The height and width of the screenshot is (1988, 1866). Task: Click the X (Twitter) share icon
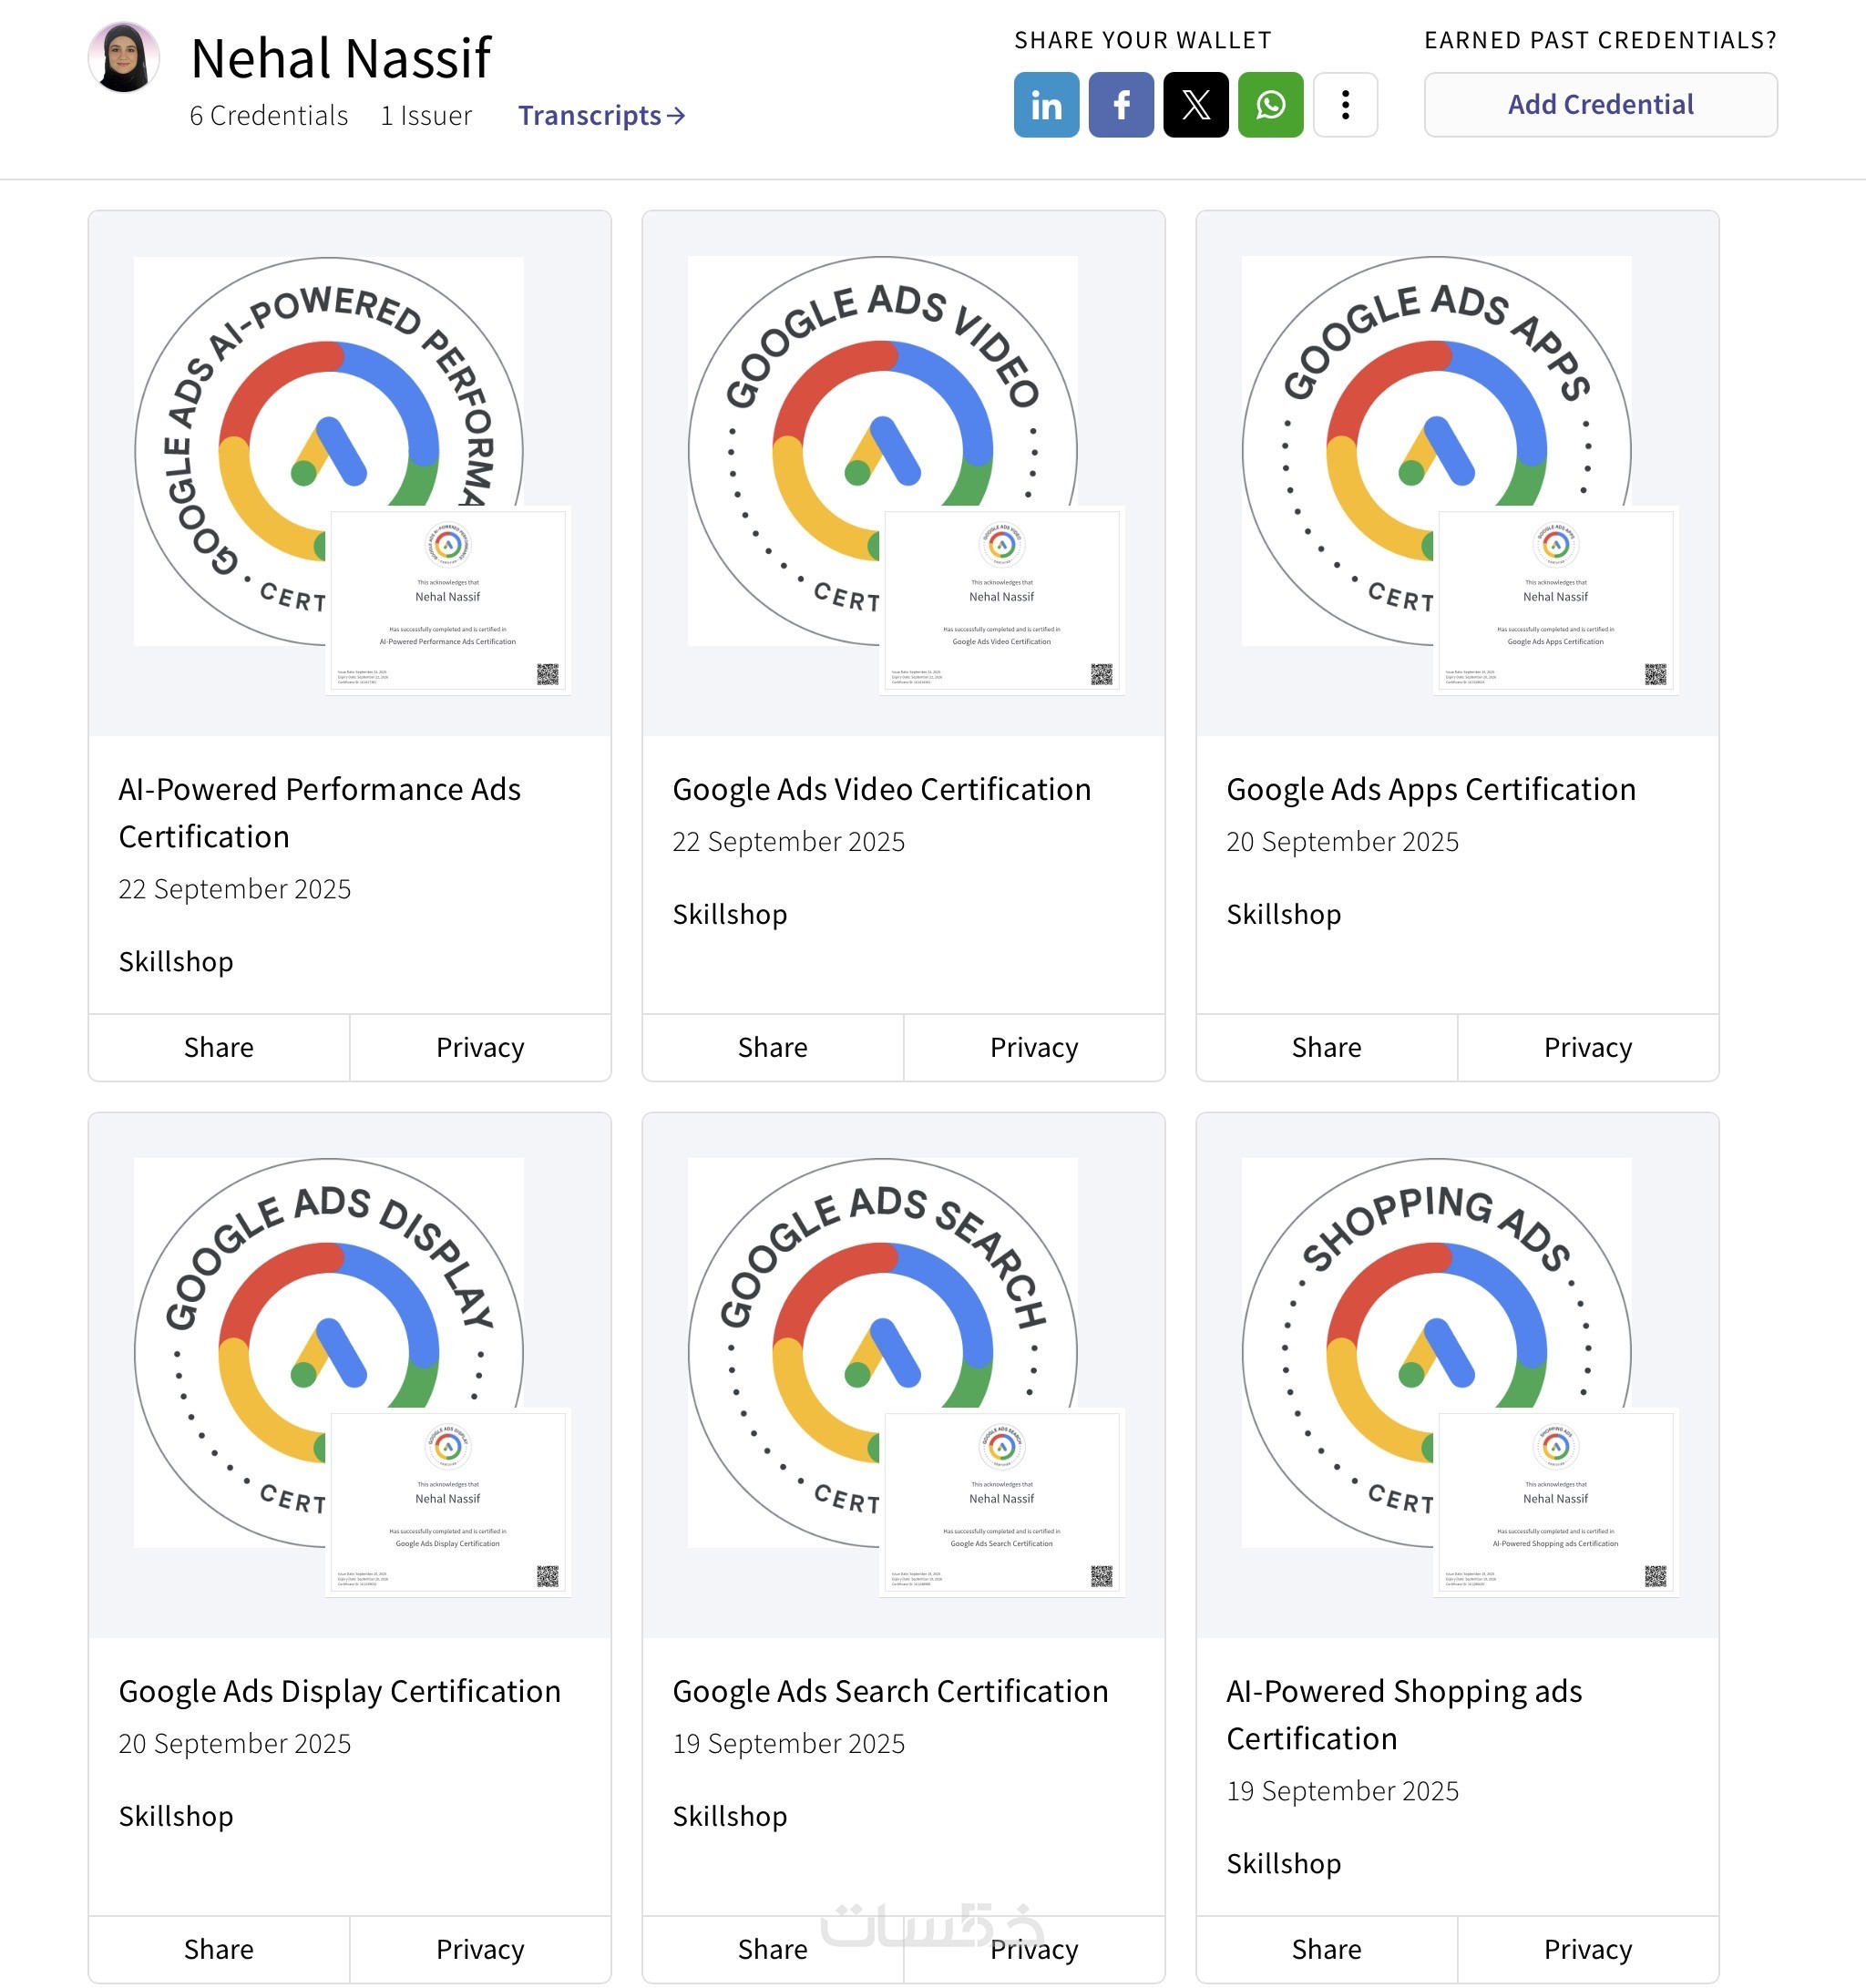pyautogui.click(x=1196, y=105)
